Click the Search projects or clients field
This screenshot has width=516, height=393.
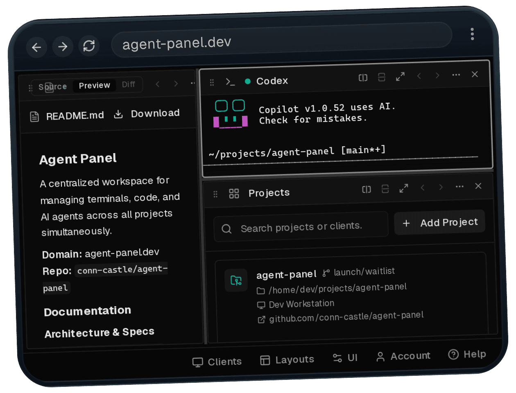(301, 227)
